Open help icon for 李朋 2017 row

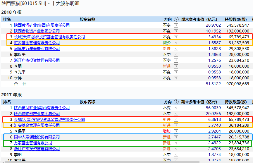[x=176, y=155]
